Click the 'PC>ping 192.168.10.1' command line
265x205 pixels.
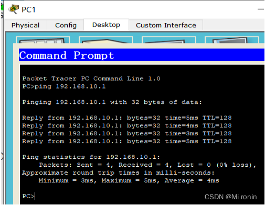click(x=64, y=87)
